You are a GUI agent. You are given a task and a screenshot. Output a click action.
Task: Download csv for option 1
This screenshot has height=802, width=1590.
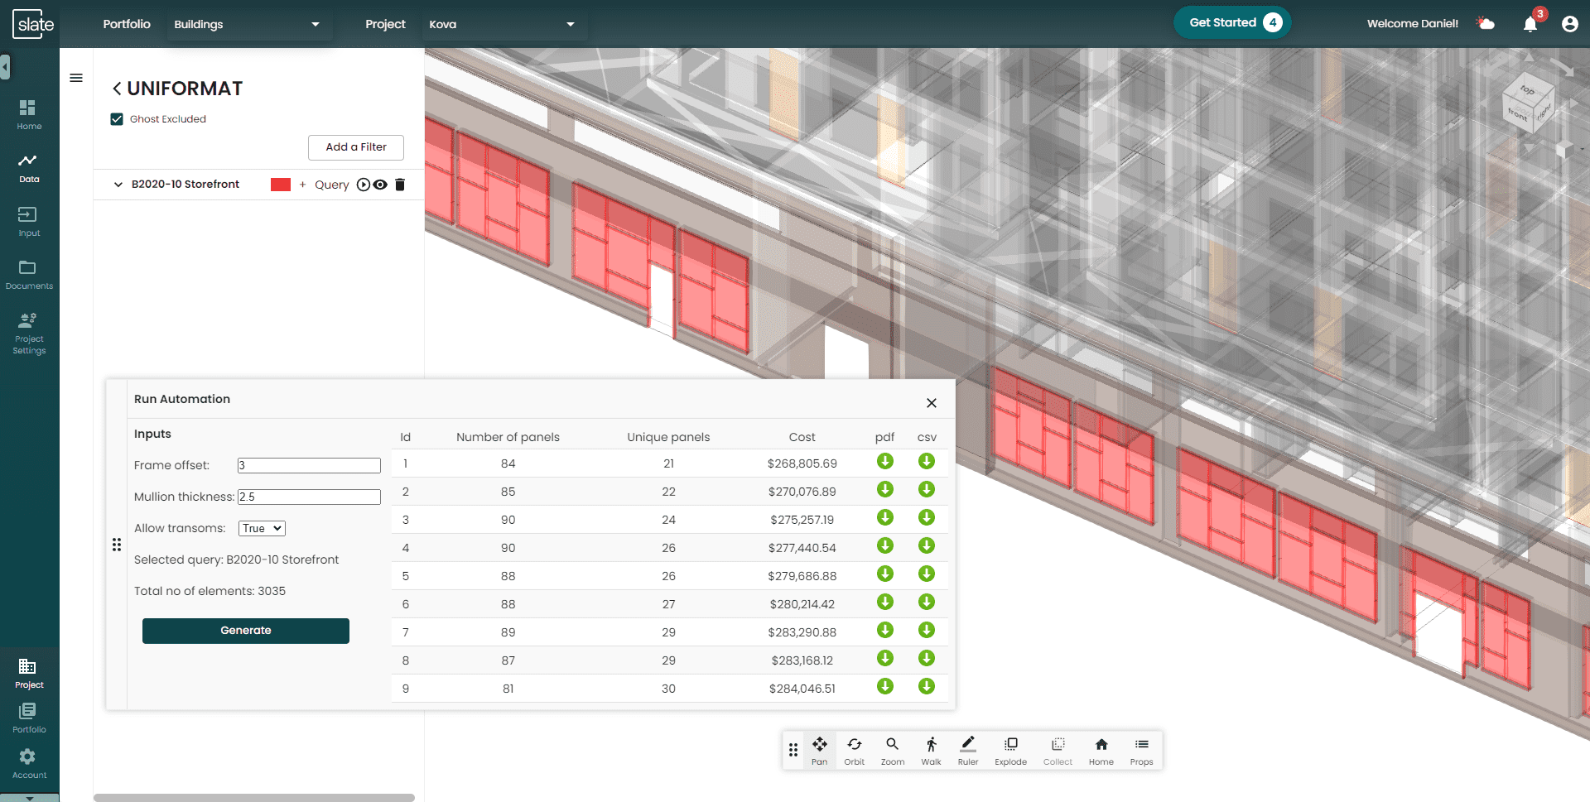(x=927, y=462)
